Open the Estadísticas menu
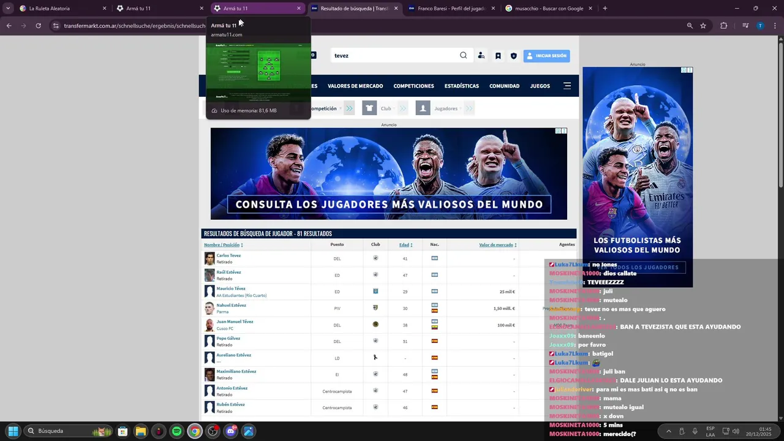784x441 pixels. (x=462, y=86)
